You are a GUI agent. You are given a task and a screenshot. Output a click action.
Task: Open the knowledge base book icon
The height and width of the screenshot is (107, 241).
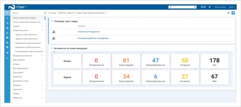point(7,37)
